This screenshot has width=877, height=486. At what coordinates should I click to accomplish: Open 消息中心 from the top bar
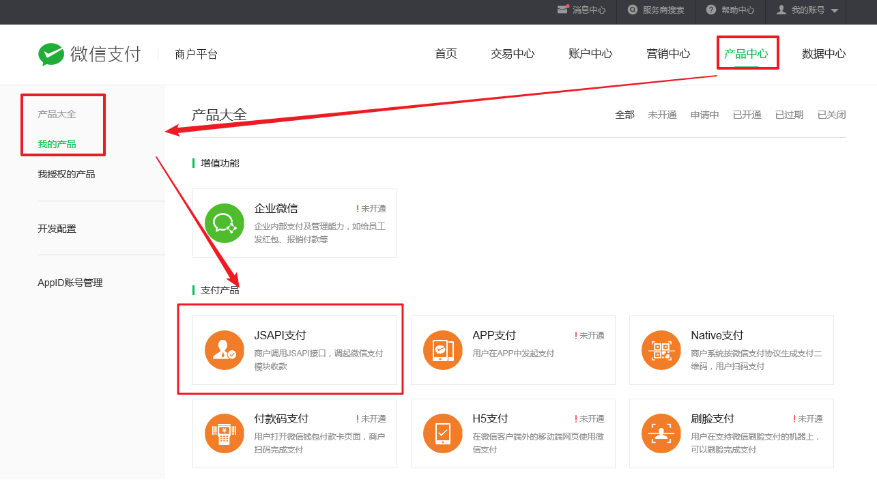coord(581,10)
